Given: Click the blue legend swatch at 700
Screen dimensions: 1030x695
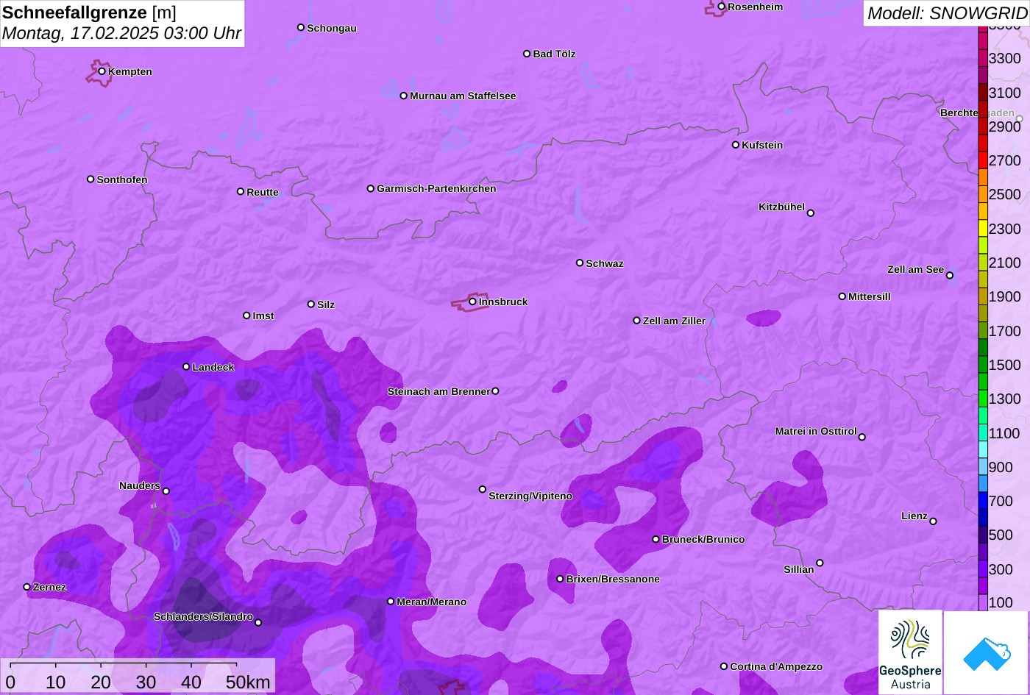Looking at the screenshot, I should [982, 501].
